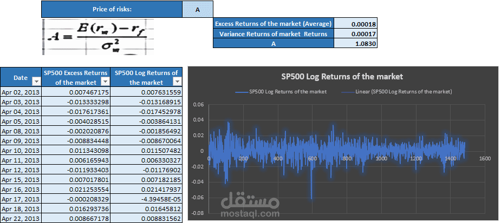Screen dimensions: 501x223
Task: Select the Apr 16, 2013 date cell
Action: click(21, 190)
